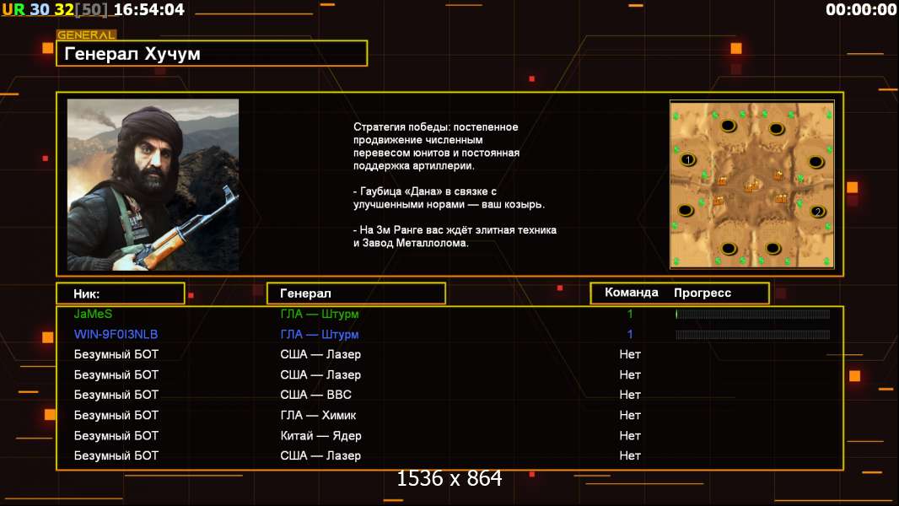Click the Гаубица «Дана» tip line

pyautogui.click(x=449, y=197)
